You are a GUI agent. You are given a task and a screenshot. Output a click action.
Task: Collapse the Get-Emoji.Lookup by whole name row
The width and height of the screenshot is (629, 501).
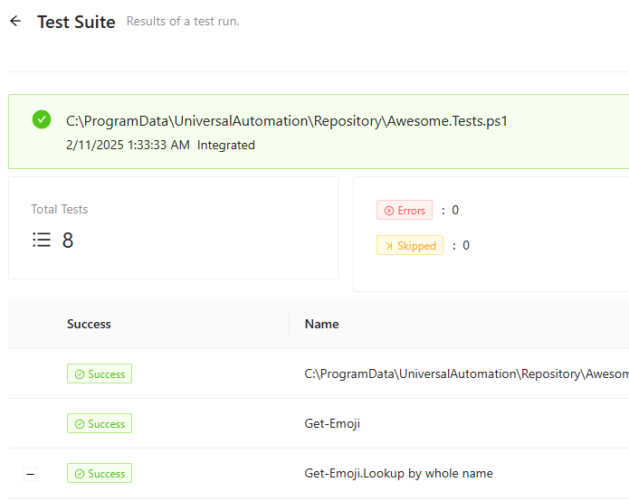30,474
